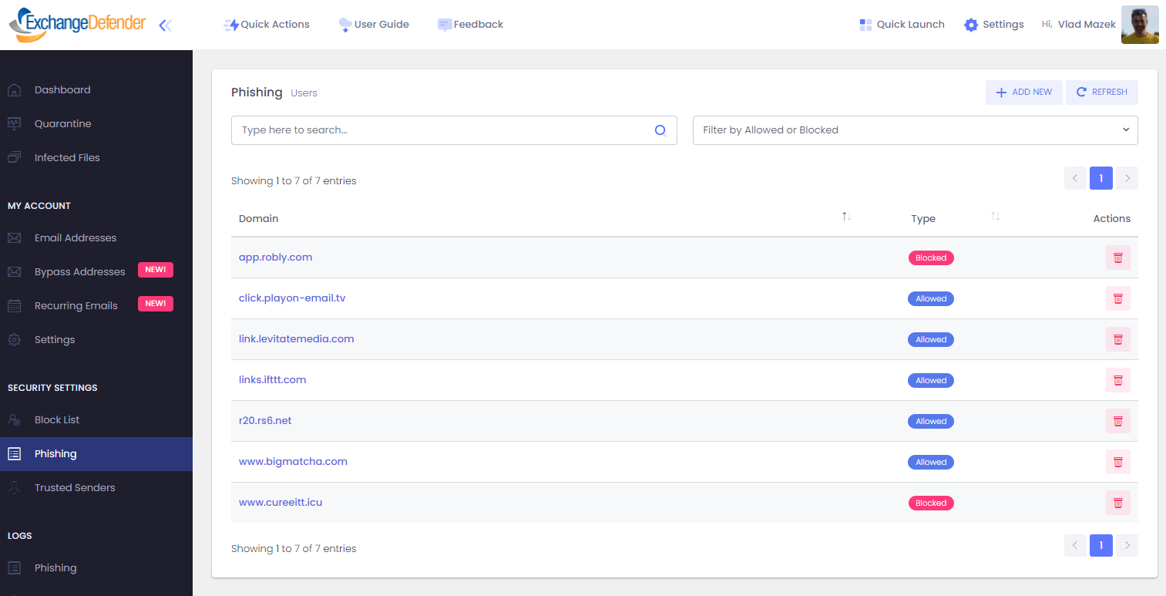1166x596 pixels.
Task: Open the Recurring Emails calendar icon
Action: click(x=15, y=305)
